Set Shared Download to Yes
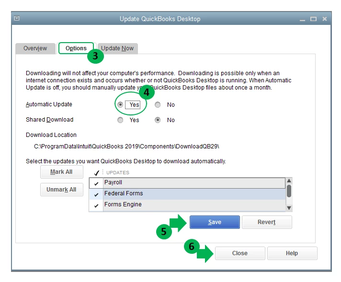This screenshot has height=282, width=341. (120, 120)
